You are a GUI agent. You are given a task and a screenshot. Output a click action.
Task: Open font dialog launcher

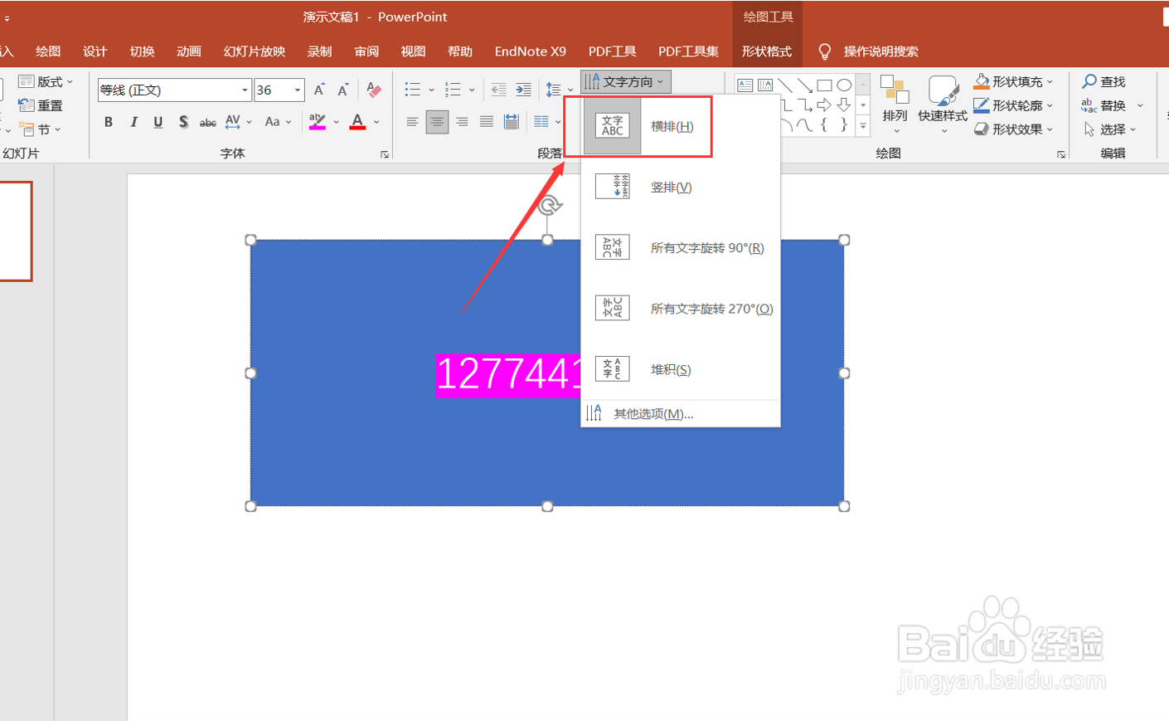tap(384, 154)
